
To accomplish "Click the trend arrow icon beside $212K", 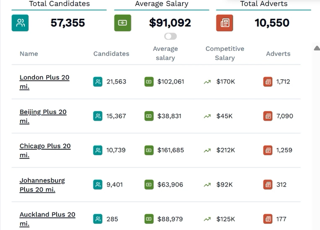I will coord(207,150).
